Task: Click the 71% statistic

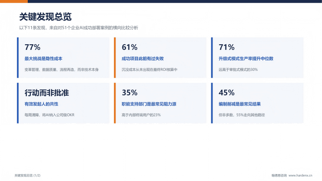Action: click(227, 47)
